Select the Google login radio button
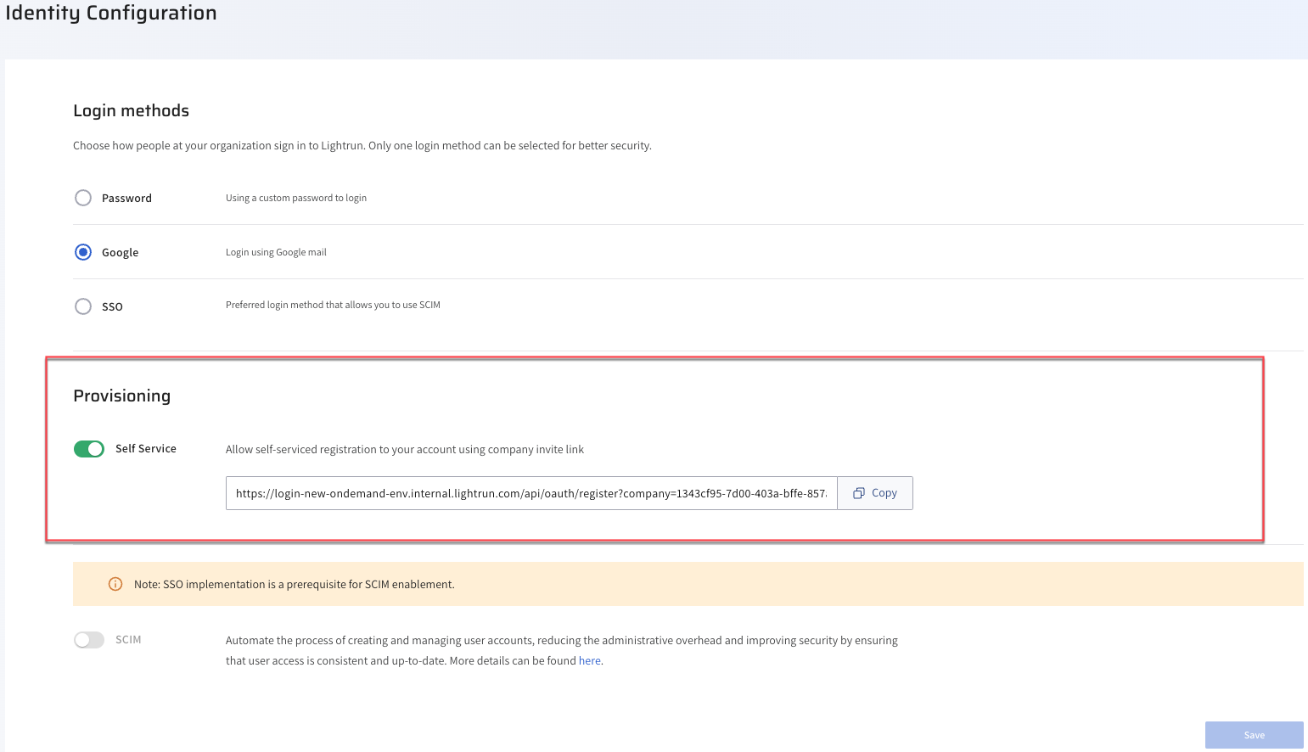Screen dimensions: 1308x752 [x=83, y=252]
